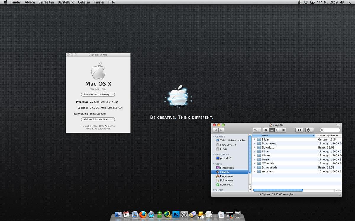Open the battery status menu
This screenshot has height=221, width=355.
click(x=312, y=2)
